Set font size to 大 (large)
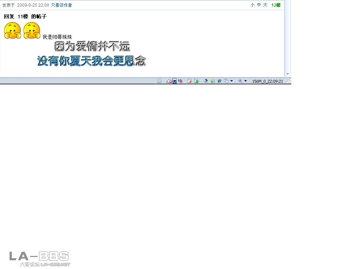Image resolution: width=359 pixels, height=269 pixels. click(x=265, y=5)
